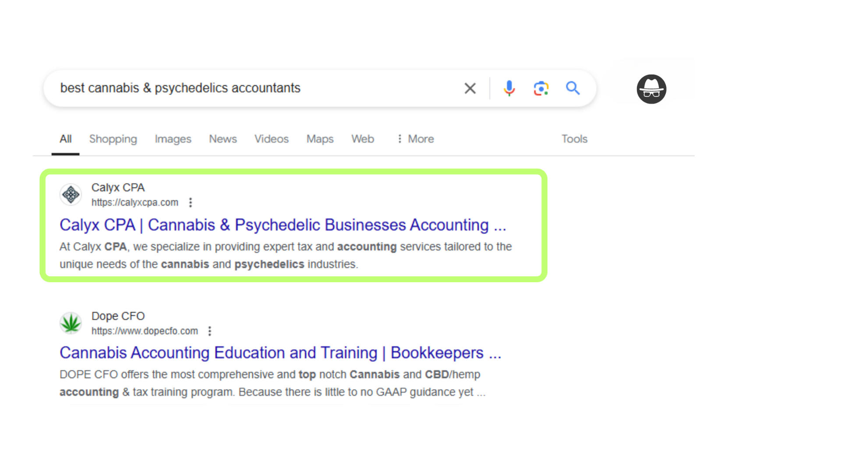Screen dimensions: 841x473
Task: Open three-dot options beside calyxcpa.com
Action: [190, 202]
